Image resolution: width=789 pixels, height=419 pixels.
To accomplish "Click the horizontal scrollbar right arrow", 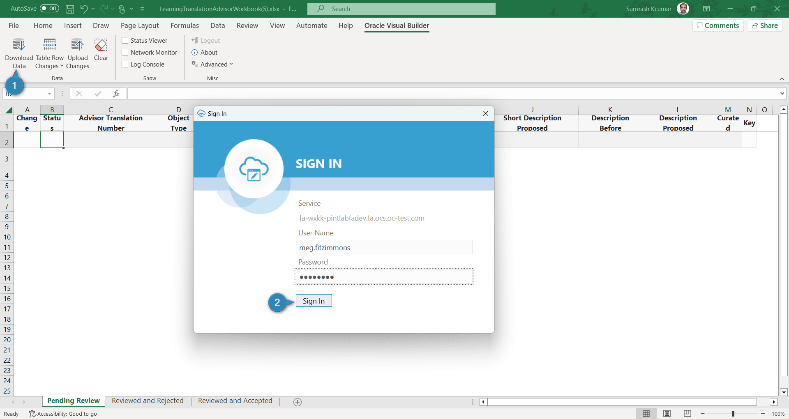I will (774, 402).
